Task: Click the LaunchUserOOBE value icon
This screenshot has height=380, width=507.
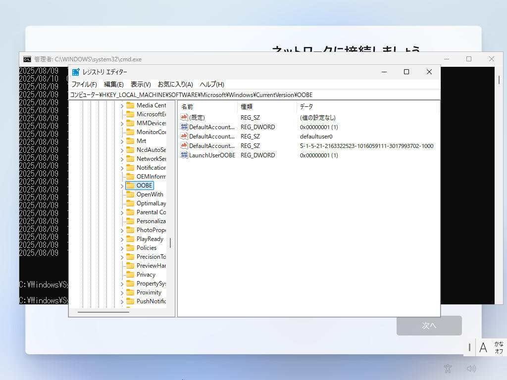Action: click(x=184, y=155)
